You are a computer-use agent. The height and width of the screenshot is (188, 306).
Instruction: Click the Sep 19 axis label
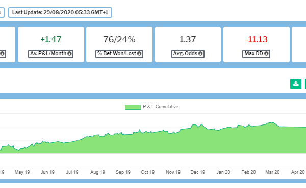pos(123,172)
